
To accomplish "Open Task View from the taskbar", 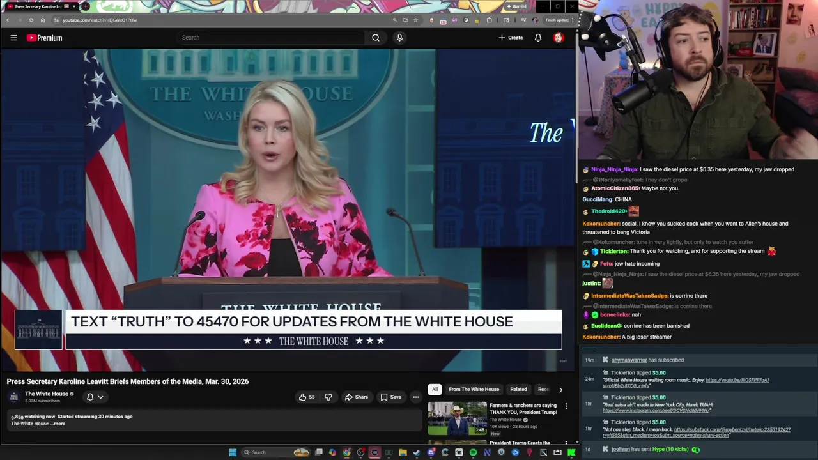I will (x=319, y=452).
